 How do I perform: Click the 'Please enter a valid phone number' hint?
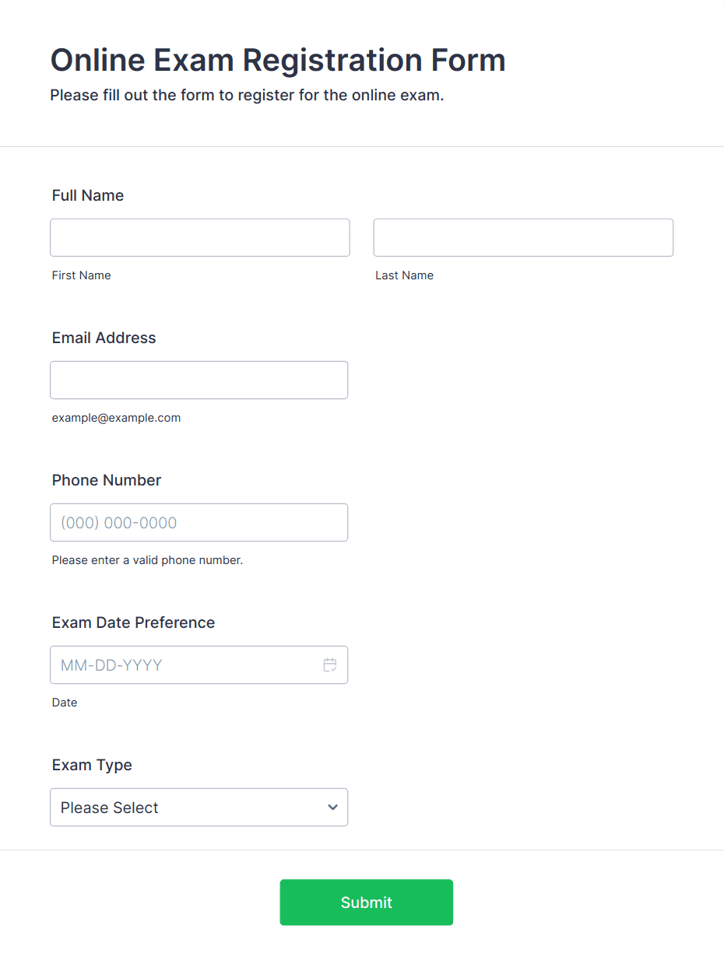click(148, 560)
